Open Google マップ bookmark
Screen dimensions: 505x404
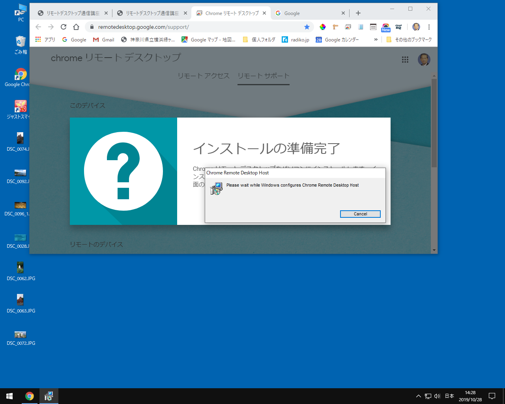click(208, 39)
